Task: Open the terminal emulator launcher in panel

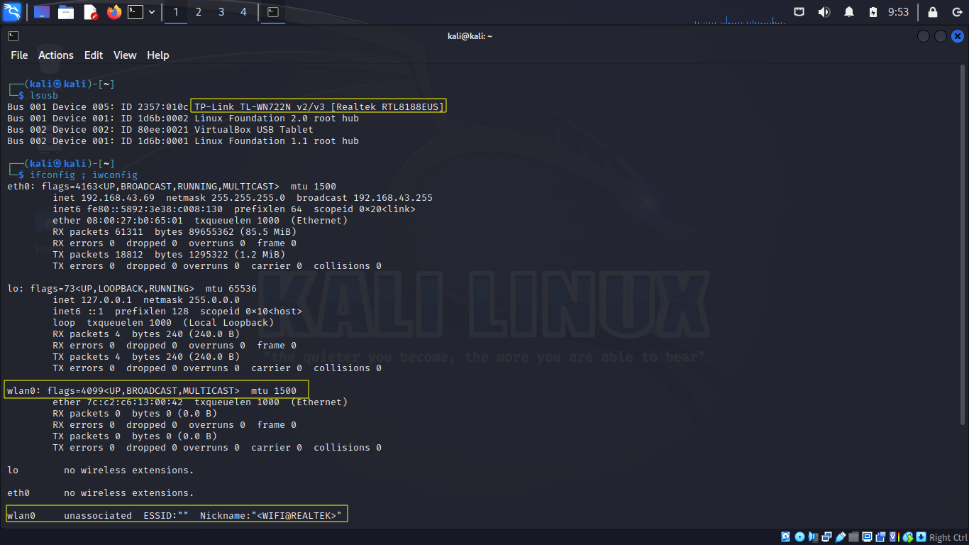Action: point(135,12)
